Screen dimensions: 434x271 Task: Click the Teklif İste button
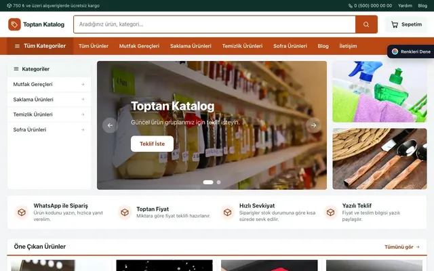point(152,144)
